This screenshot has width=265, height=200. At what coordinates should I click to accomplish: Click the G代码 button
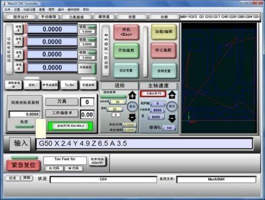[x=54, y=168]
